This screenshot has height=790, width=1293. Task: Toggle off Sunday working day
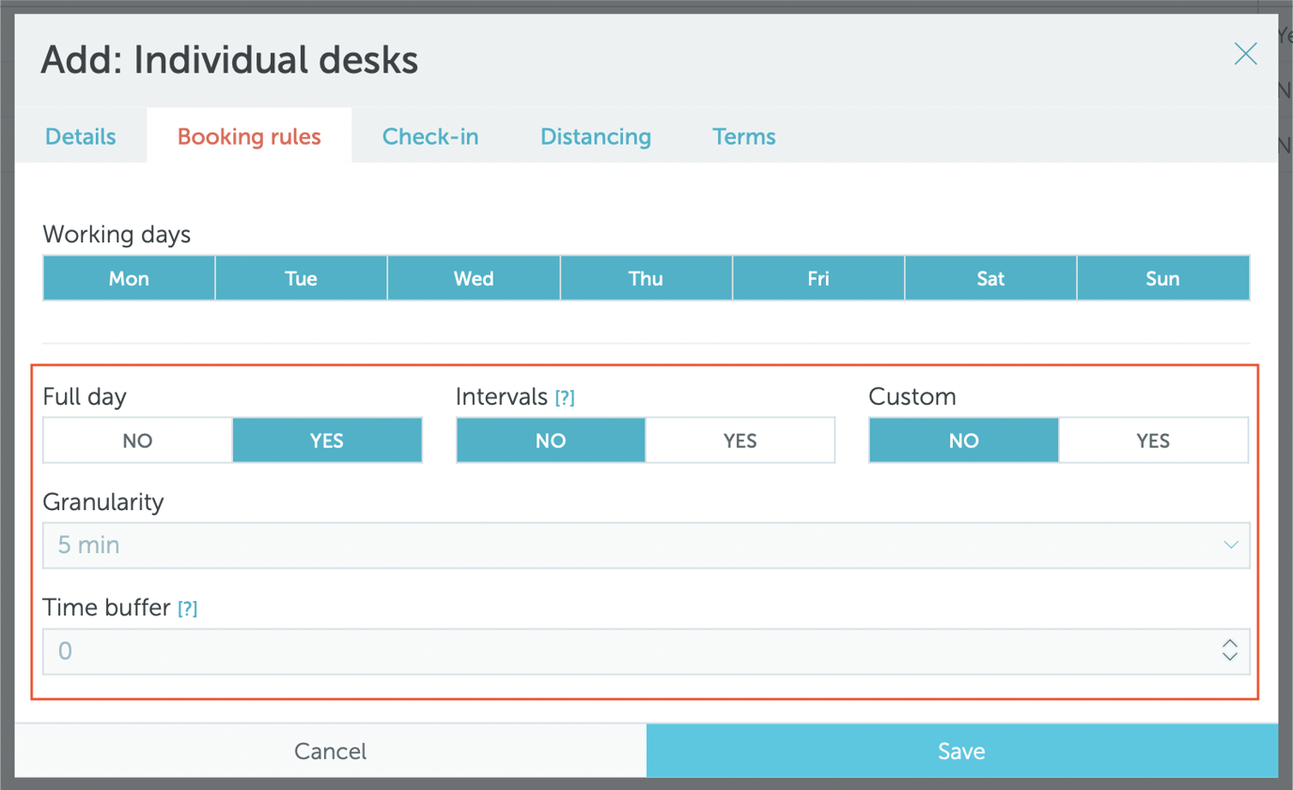(1162, 278)
